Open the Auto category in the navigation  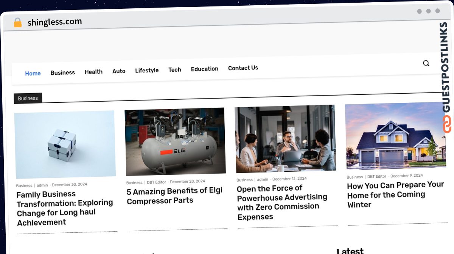(x=119, y=71)
